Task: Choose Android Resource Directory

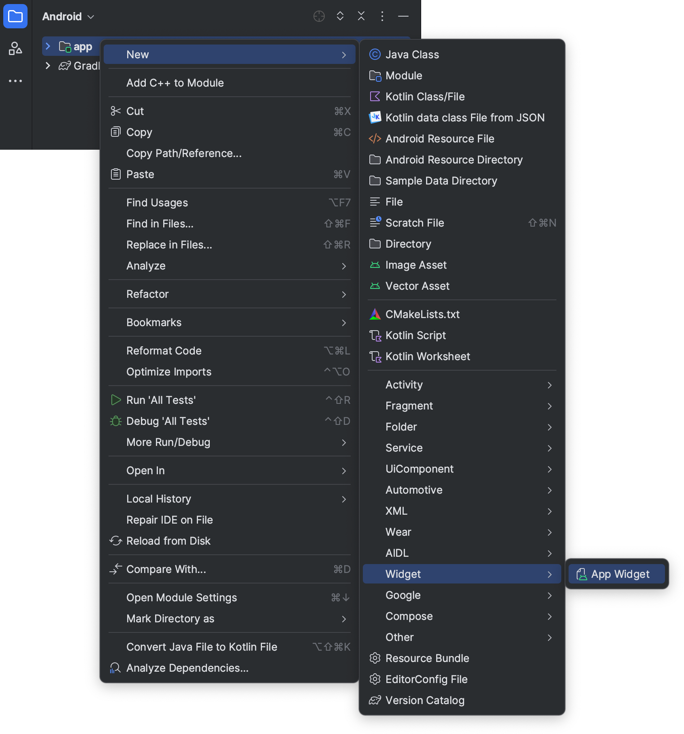Action: pos(462,159)
